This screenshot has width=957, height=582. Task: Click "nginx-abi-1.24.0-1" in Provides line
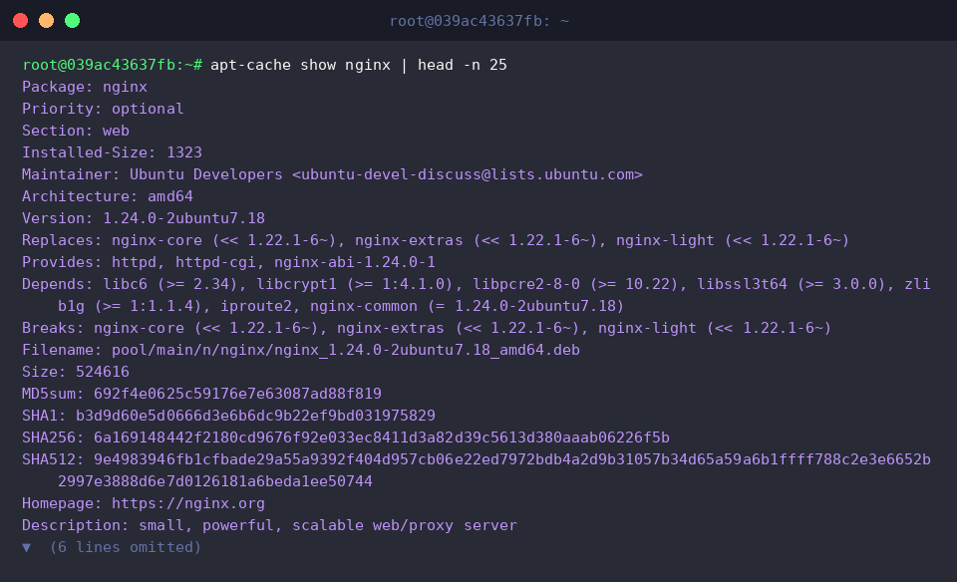(355, 262)
